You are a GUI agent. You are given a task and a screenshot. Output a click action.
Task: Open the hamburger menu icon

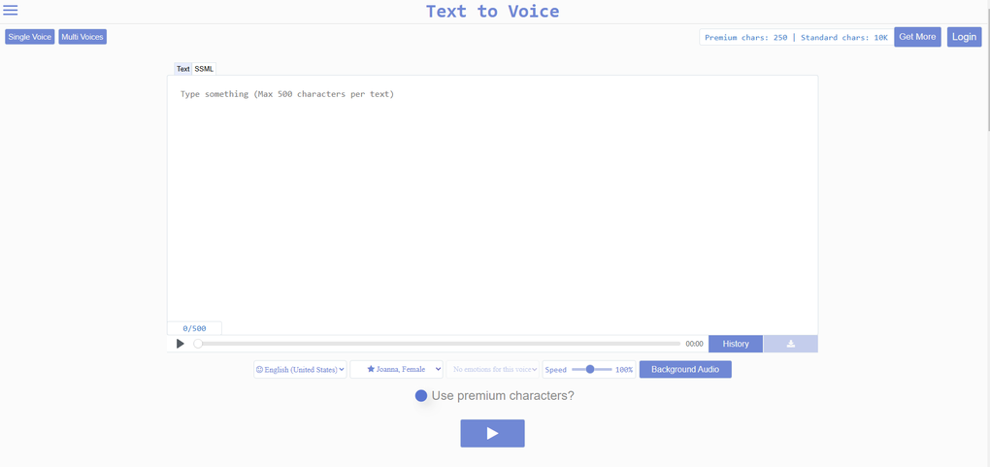click(x=11, y=10)
